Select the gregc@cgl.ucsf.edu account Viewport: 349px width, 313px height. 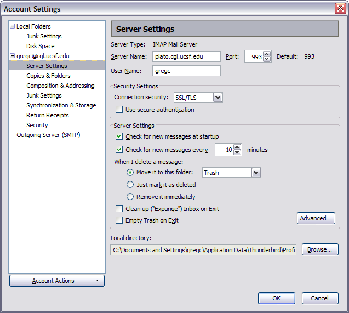click(43, 56)
